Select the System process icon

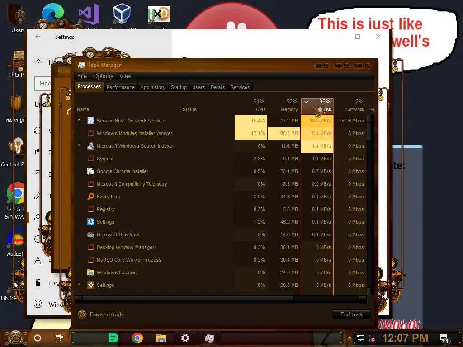[90, 159]
